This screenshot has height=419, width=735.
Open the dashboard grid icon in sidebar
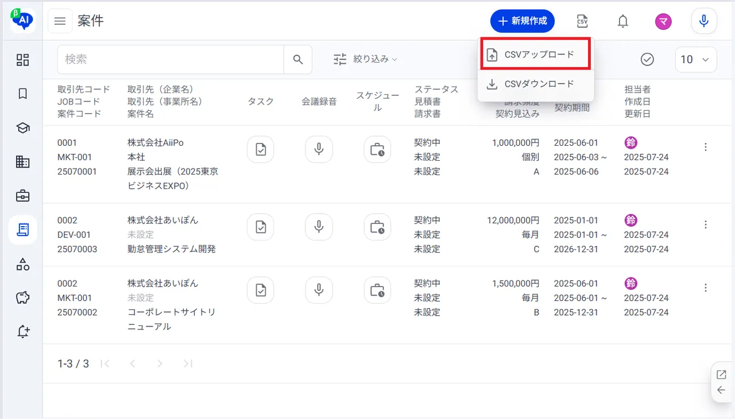pos(23,60)
